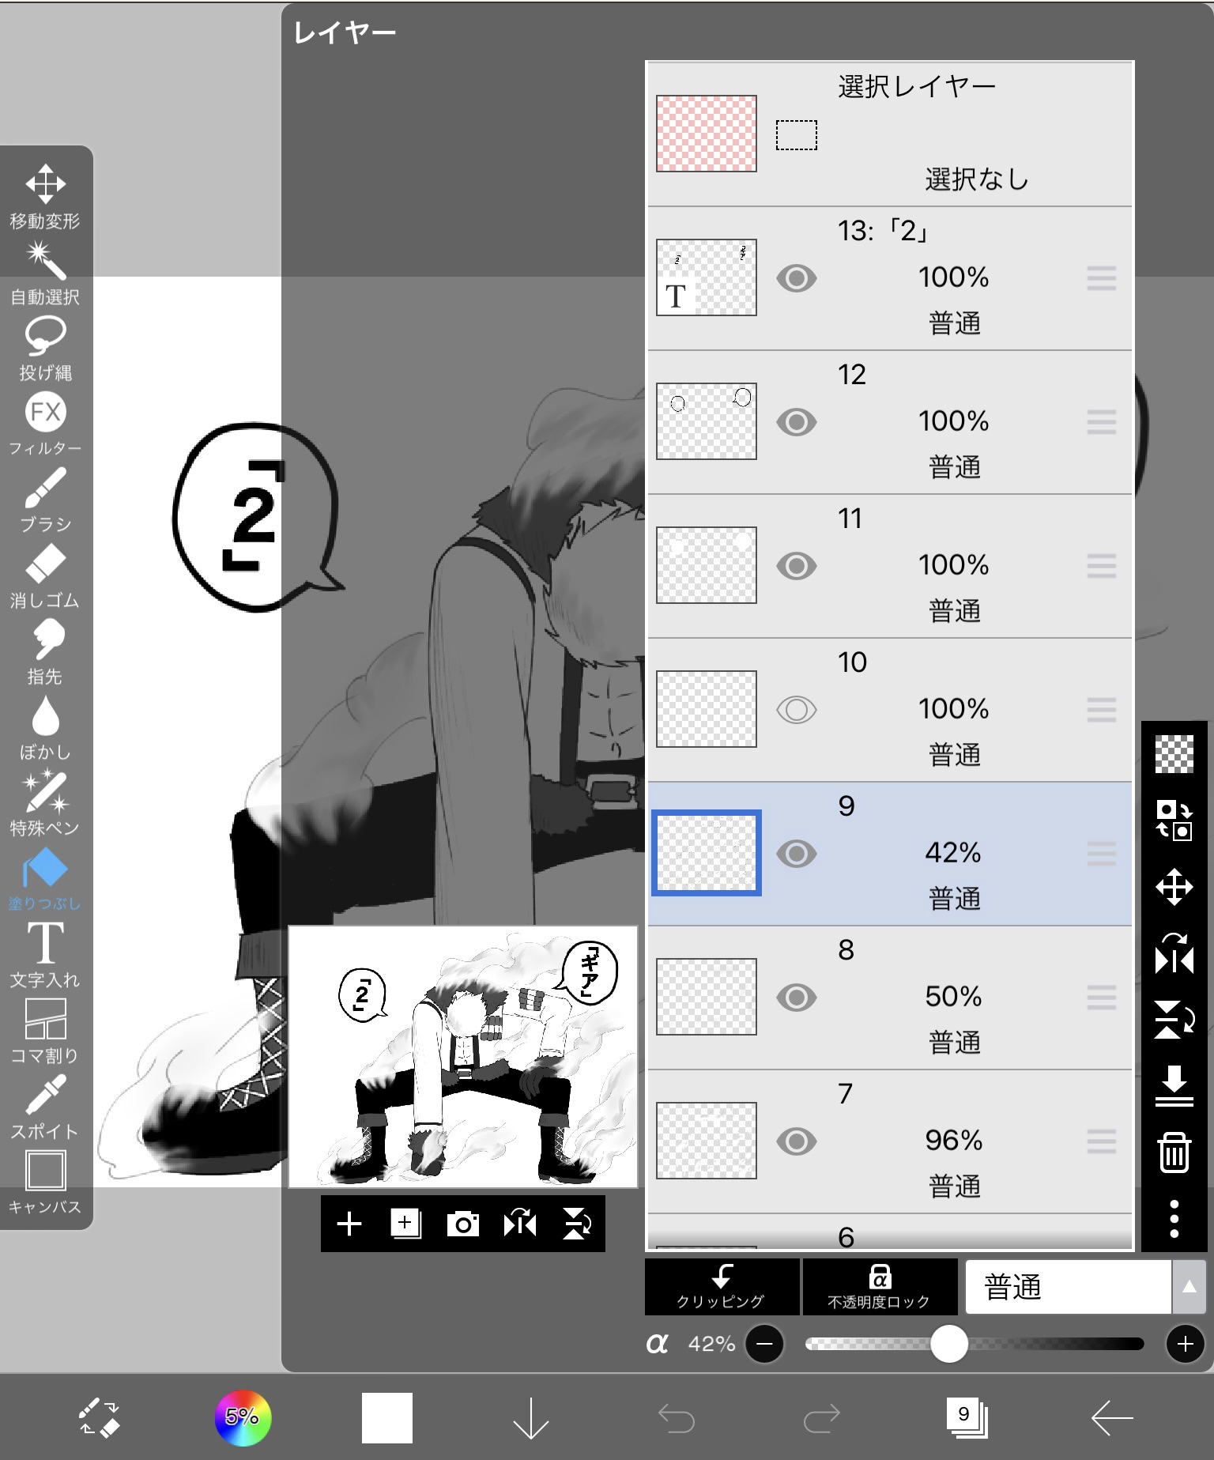Select the 選択レイヤー selection layer row
Image resolution: width=1214 pixels, height=1460 pixels.
click(890, 134)
